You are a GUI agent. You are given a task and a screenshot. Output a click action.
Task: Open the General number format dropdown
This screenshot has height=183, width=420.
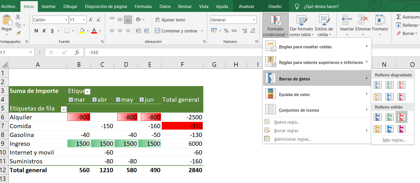(254, 20)
